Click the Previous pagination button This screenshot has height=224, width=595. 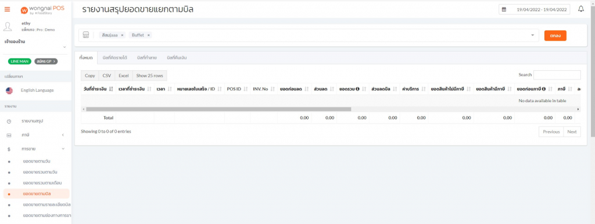tap(551, 132)
